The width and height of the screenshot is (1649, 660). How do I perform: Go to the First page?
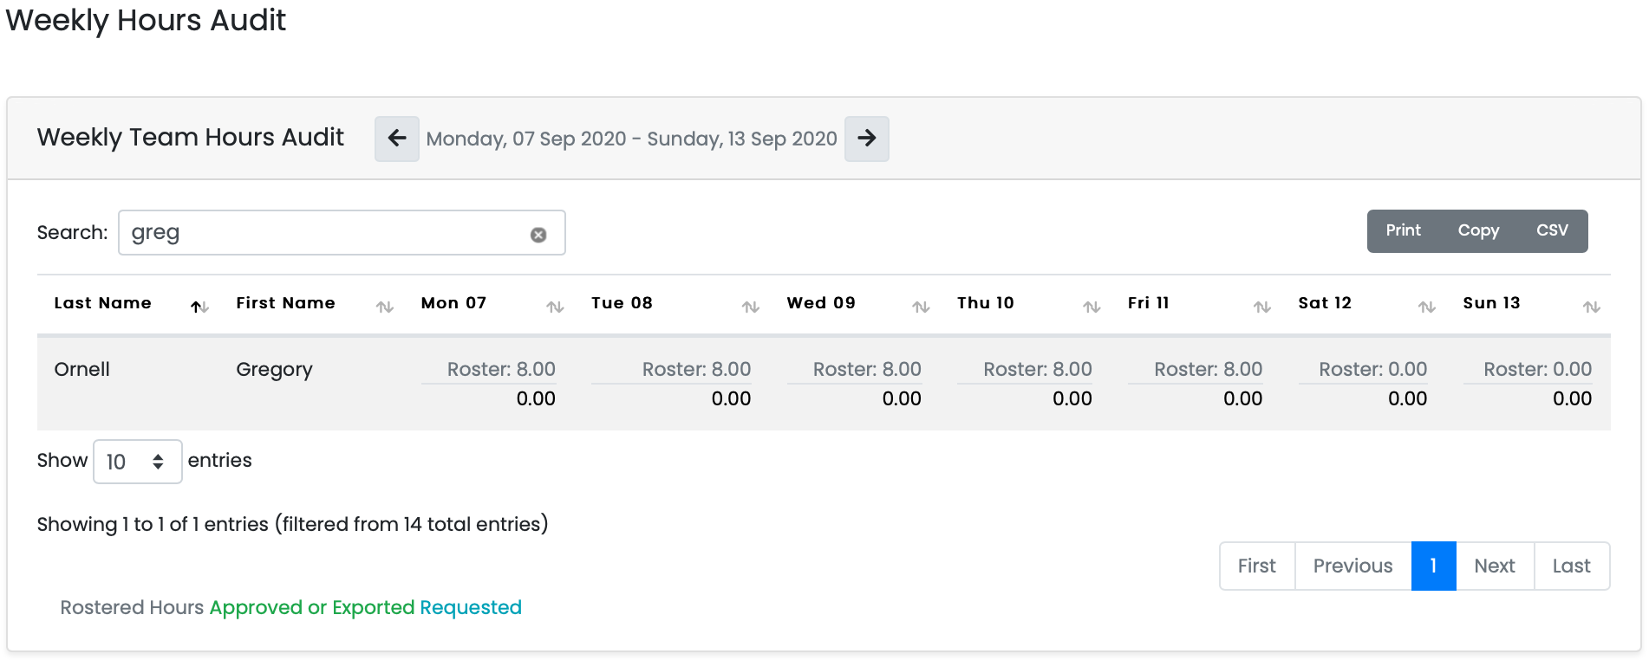click(x=1256, y=566)
